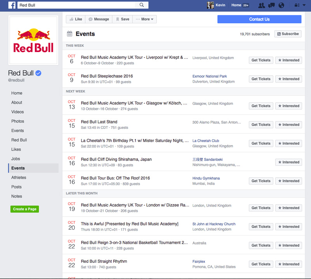Get Tickets for Reign 3-on-3 Basketball Tournament

[261, 246]
